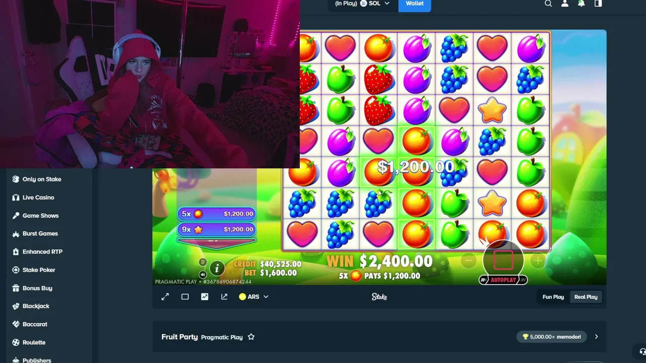Screen dimensions: 646x363
Task: Expand the ARS currency dropdown
Action: point(253,297)
